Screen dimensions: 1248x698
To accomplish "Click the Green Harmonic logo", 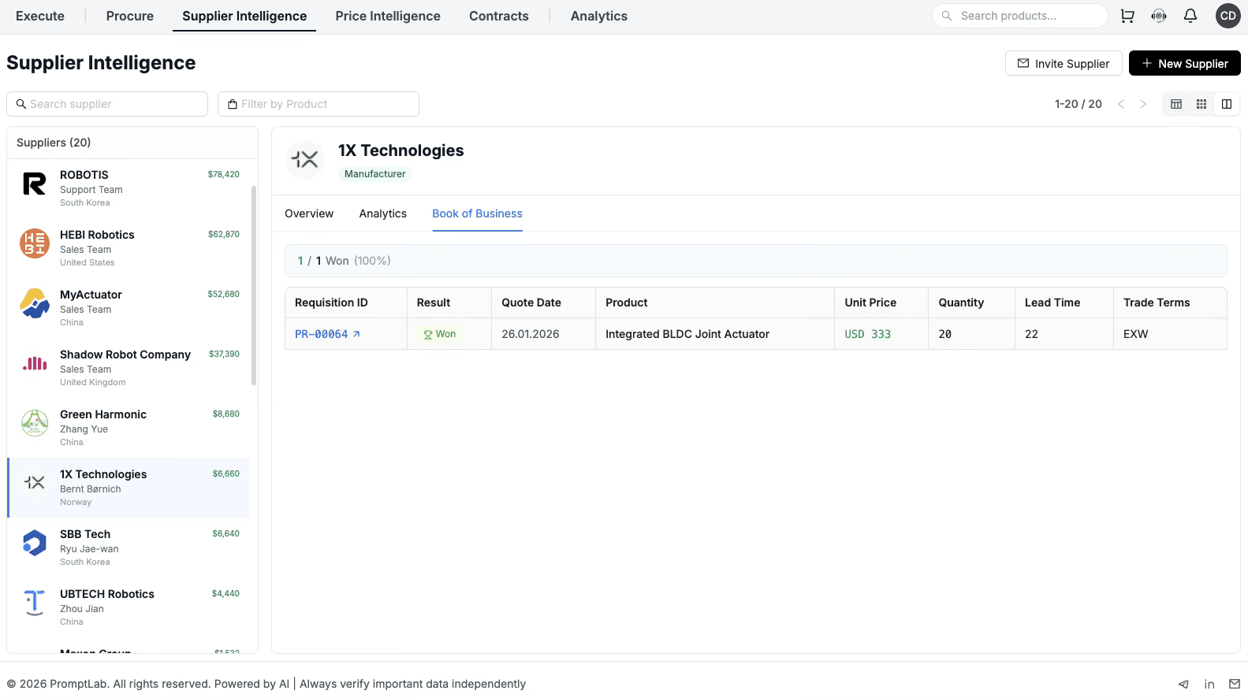I will (35, 423).
